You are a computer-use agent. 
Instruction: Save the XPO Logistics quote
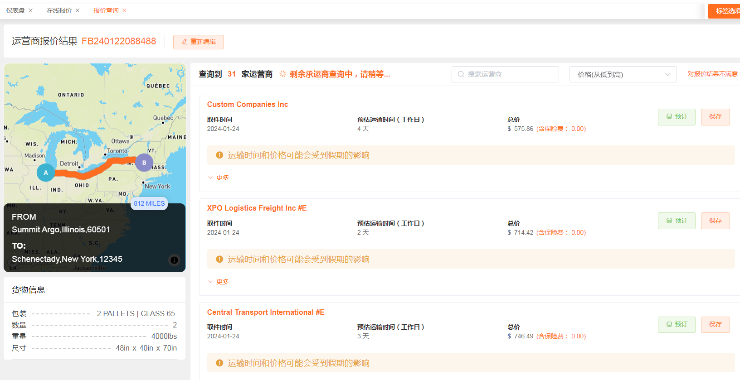pyautogui.click(x=715, y=221)
